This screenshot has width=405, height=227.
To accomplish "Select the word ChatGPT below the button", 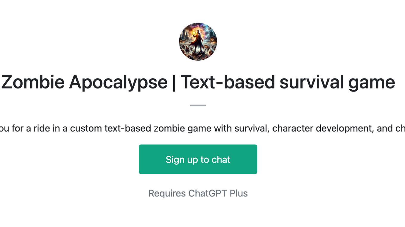I will 208,193.
